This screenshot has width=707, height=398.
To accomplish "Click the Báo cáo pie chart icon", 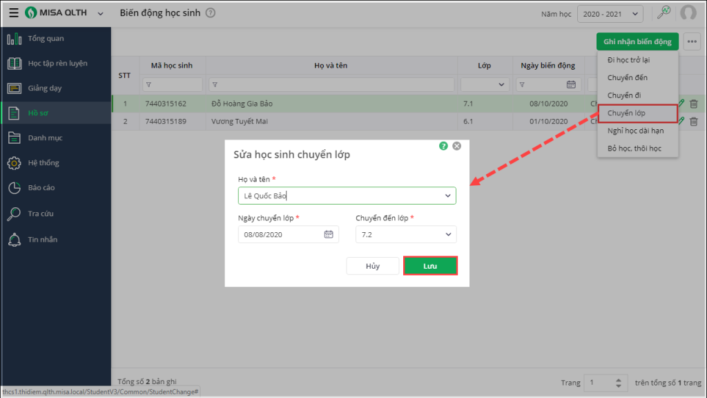I will click(x=14, y=188).
